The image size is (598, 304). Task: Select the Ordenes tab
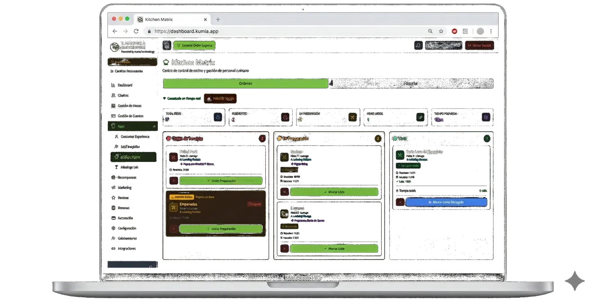[x=245, y=84]
